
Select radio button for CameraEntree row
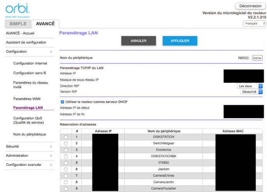[66, 176]
